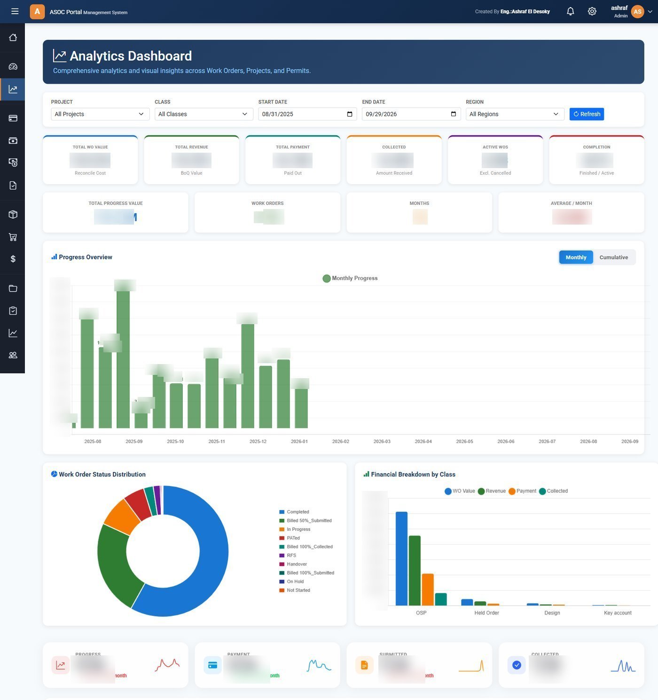The width and height of the screenshot is (658, 700).
Task: Toggle PATed legend entry
Action: [290, 538]
